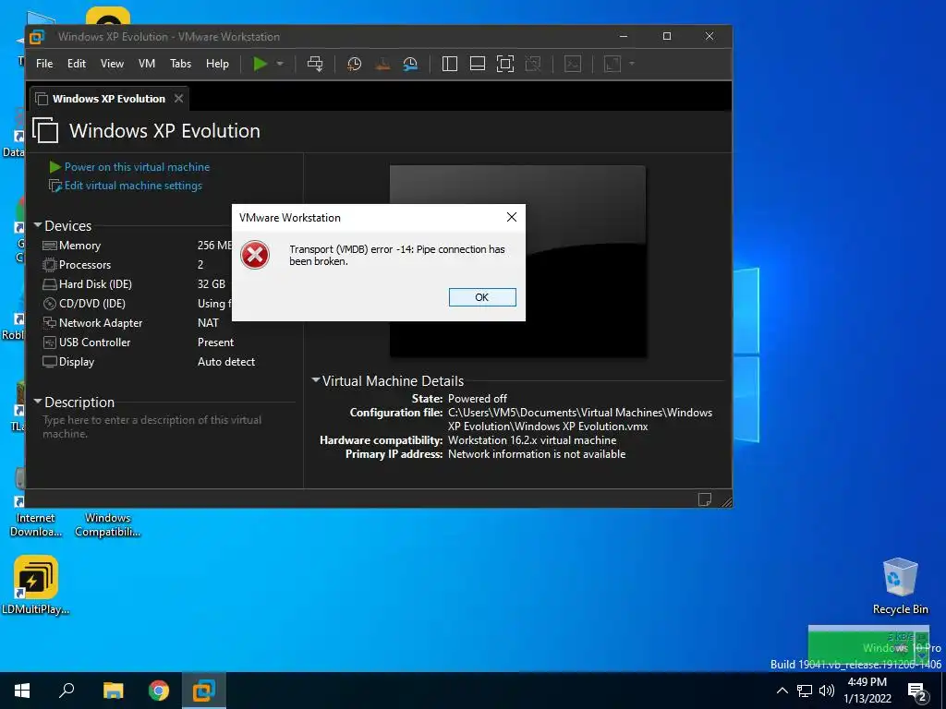Open LDMultiPlayer desktop shortcut
Image resolution: width=946 pixels, height=709 pixels.
click(36, 584)
